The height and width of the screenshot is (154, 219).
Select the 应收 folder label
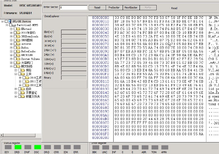coord(28,89)
